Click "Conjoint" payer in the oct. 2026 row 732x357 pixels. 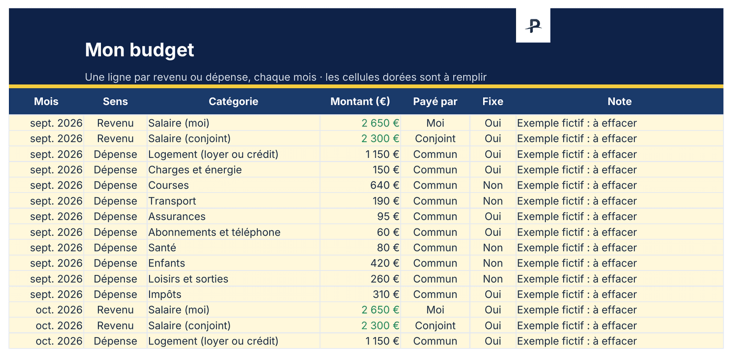tap(435, 326)
